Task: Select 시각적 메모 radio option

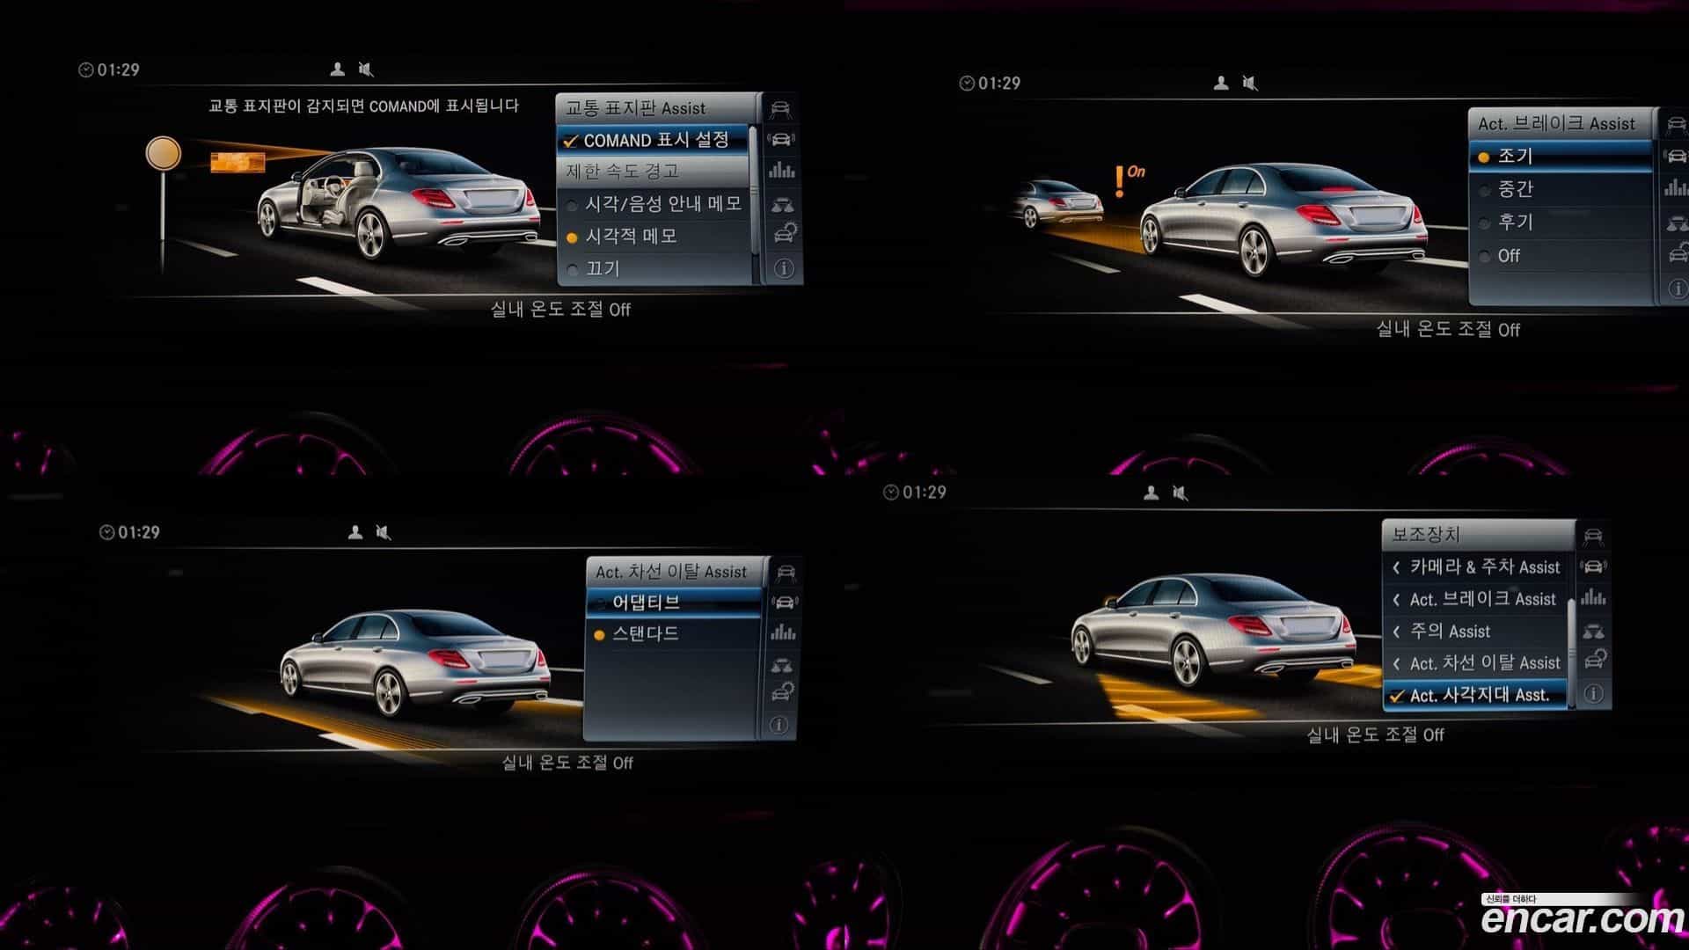Action: (655, 237)
